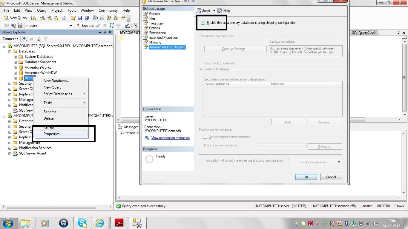Viewport: 408px width, 229px height.
Task: Check Use a monitor server instance
Action: click(x=205, y=137)
